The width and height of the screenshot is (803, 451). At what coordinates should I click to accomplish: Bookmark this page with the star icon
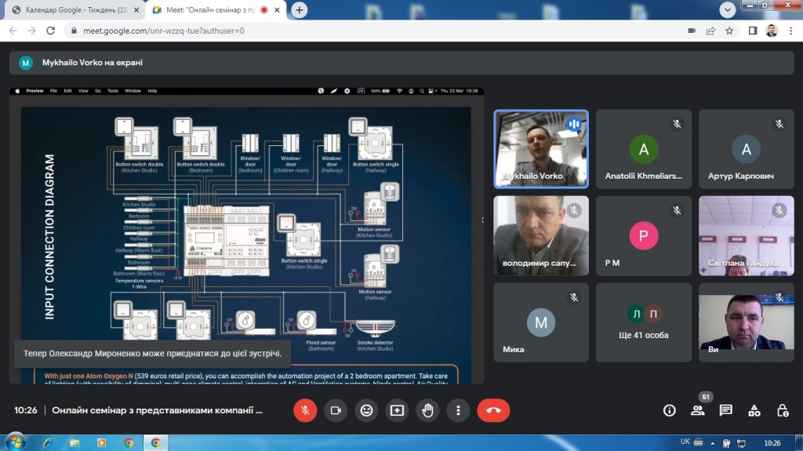pos(729,31)
